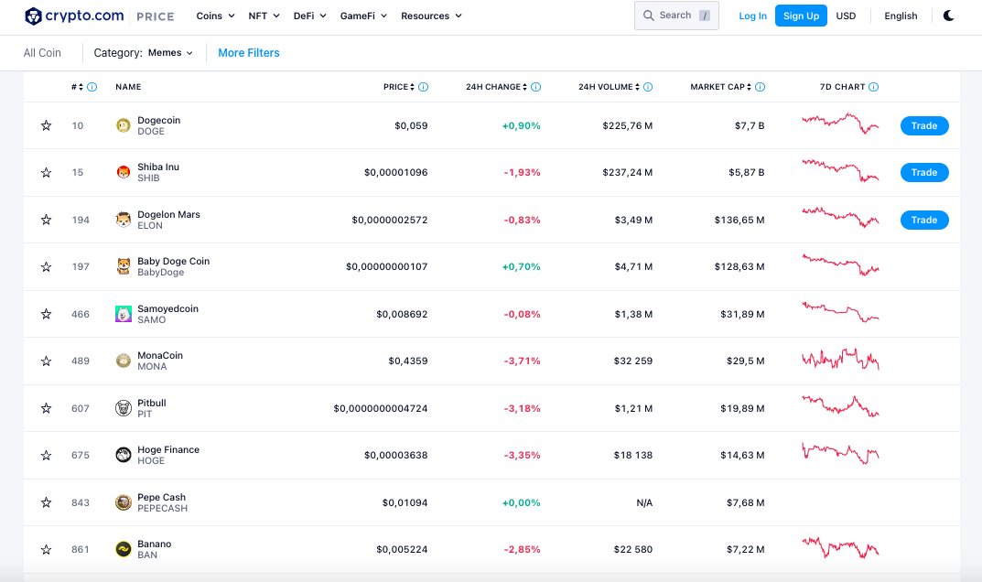Focus the Search input field
982x582 pixels.
676,16
